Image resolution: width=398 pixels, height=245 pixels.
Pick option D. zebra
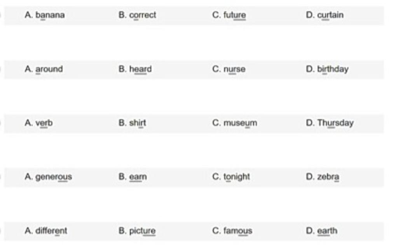point(323,177)
